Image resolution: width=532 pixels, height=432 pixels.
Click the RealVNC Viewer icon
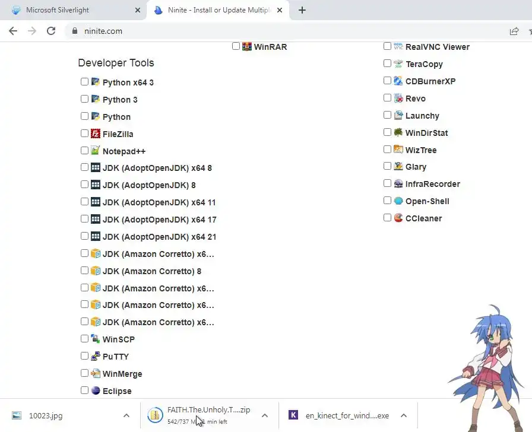398,46
